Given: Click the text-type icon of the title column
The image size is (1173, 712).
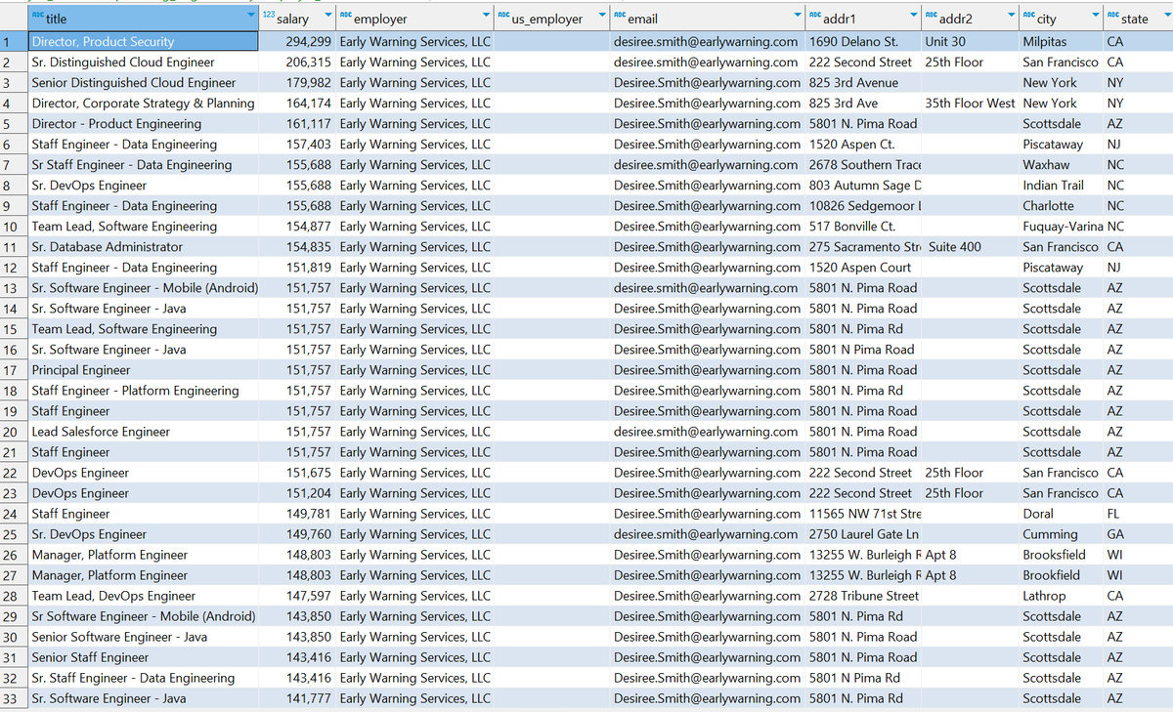Looking at the screenshot, I should coord(37,17).
